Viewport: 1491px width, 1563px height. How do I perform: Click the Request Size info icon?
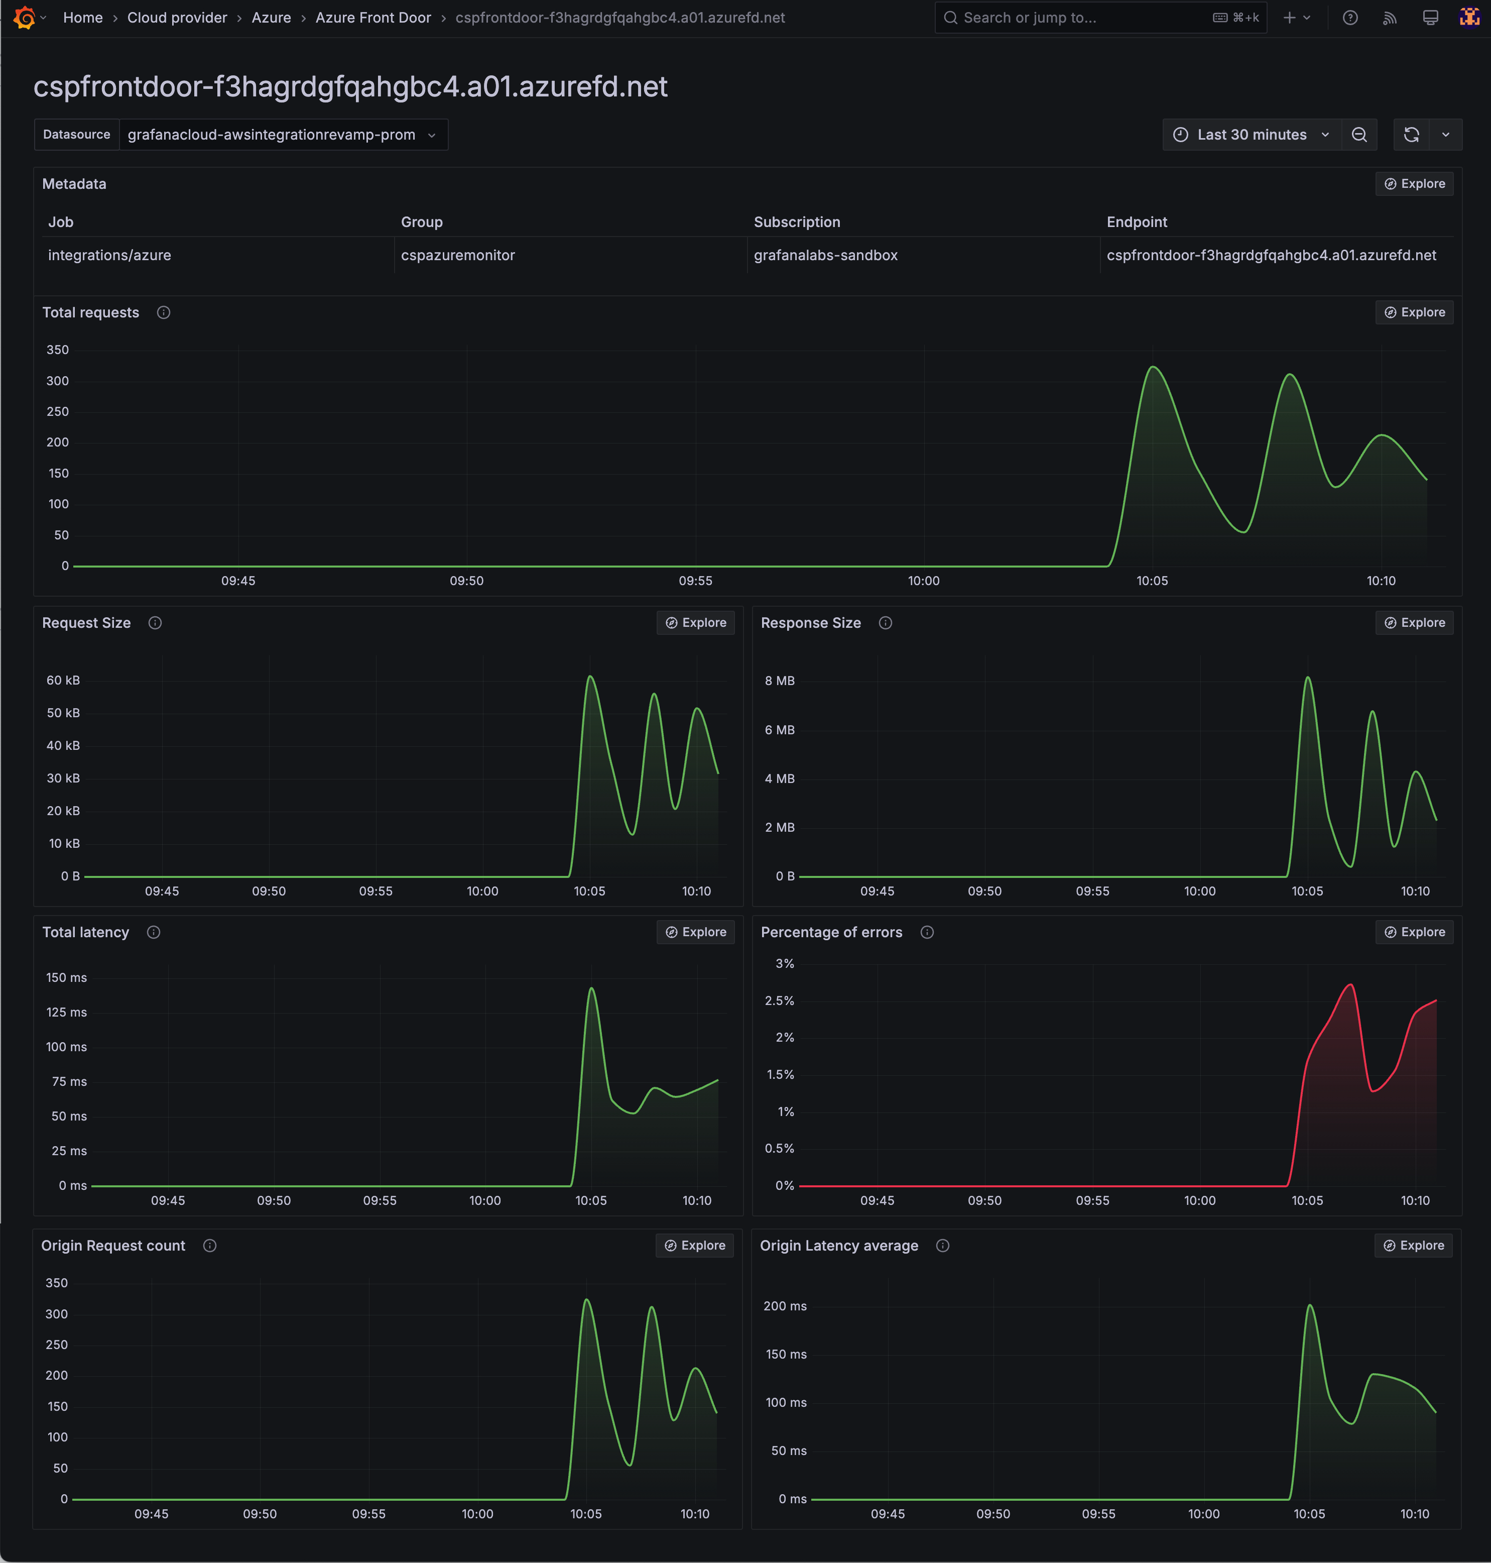coord(155,623)
